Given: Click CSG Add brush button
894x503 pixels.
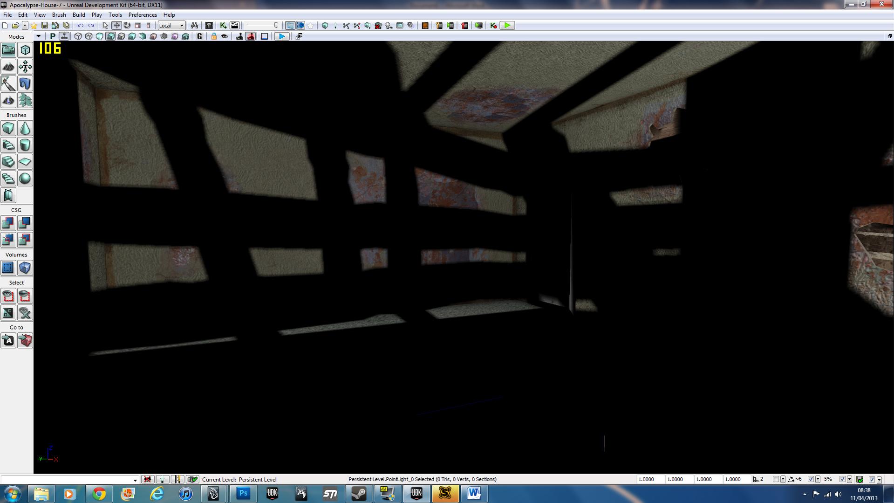Looking at the screenshot, I should pos(8,223).
